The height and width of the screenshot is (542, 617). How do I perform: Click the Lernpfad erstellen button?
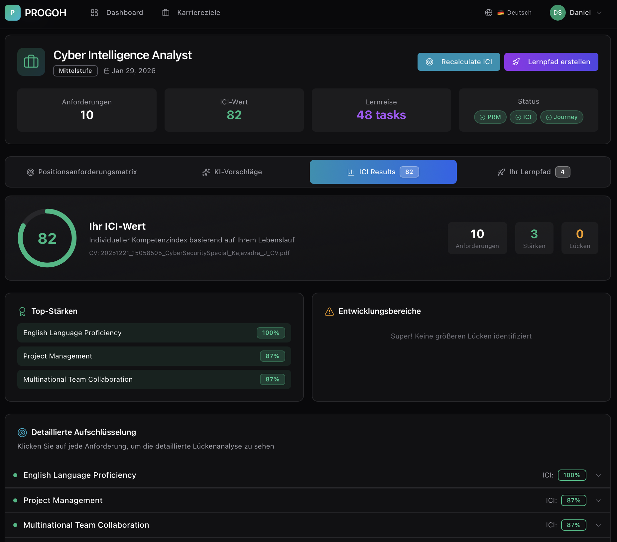[551, 62]
